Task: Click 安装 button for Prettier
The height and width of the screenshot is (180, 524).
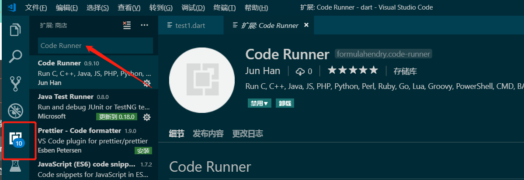Action: pyautogui.click(x=143, y=151)
